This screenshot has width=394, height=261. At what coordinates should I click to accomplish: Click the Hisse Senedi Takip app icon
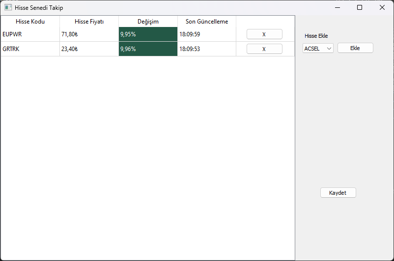[8, 7]
